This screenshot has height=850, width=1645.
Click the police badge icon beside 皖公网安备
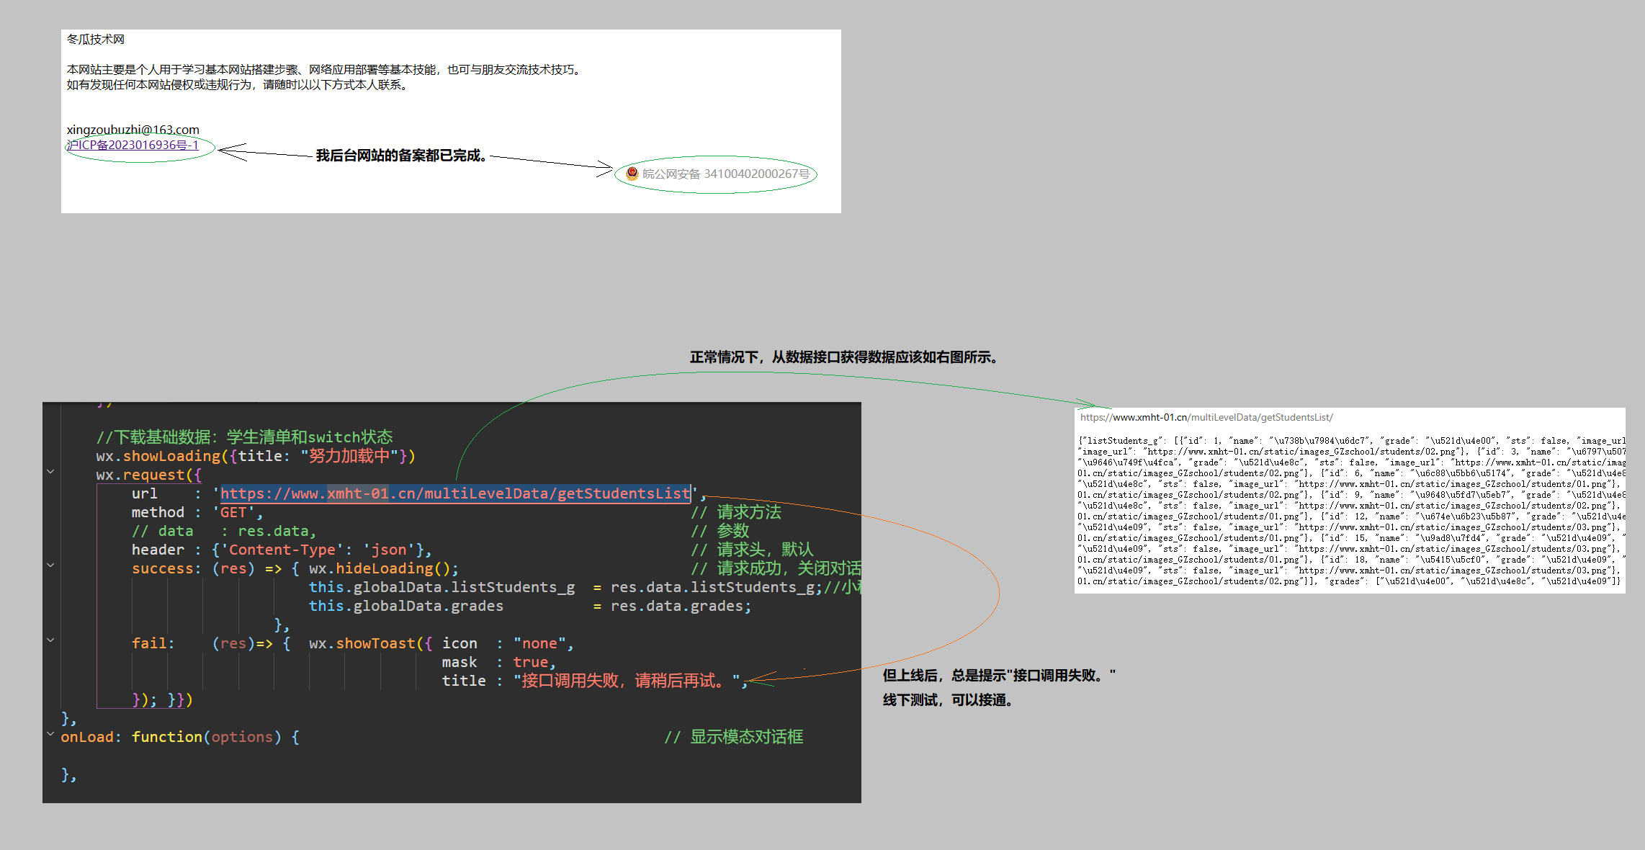[632, 173]
